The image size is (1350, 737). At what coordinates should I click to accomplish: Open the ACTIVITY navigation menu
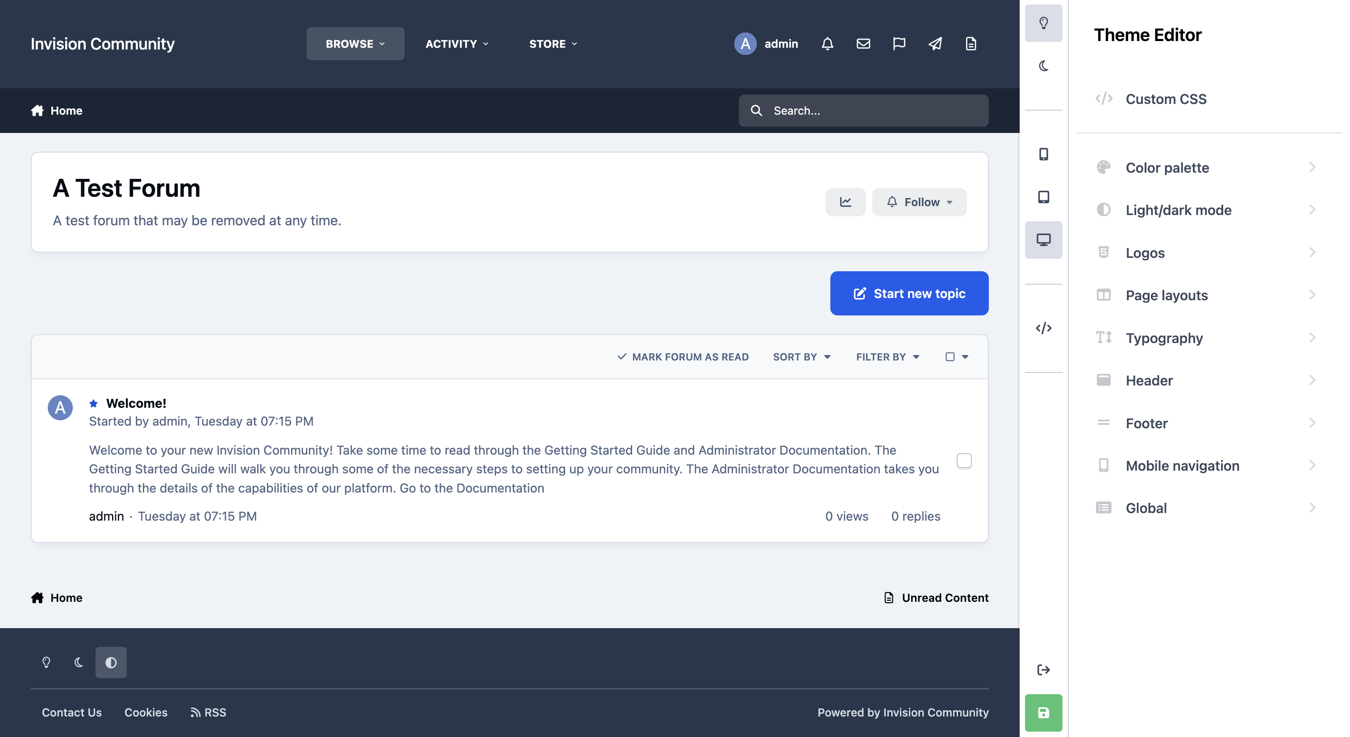[456, 43]
